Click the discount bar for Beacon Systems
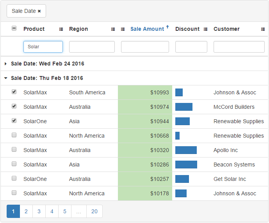269x223 pixels. [x=186, y=165]
